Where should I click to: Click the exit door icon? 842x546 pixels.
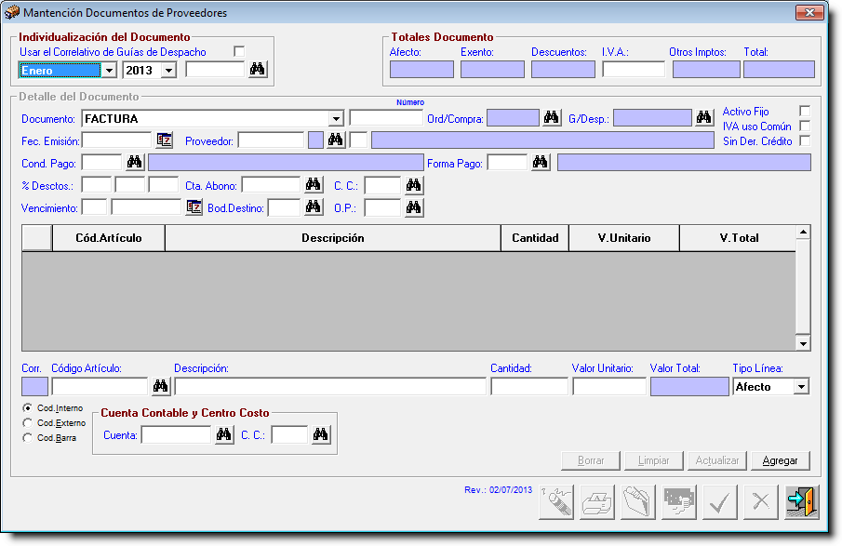802,502
